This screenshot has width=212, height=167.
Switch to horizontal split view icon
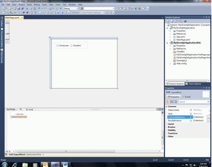[x=160, y=109]
